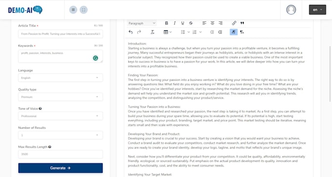The width and height of the screenshot is (332, 177).
Task: Increase indent in the editor
Action: (x=220, y=32)
